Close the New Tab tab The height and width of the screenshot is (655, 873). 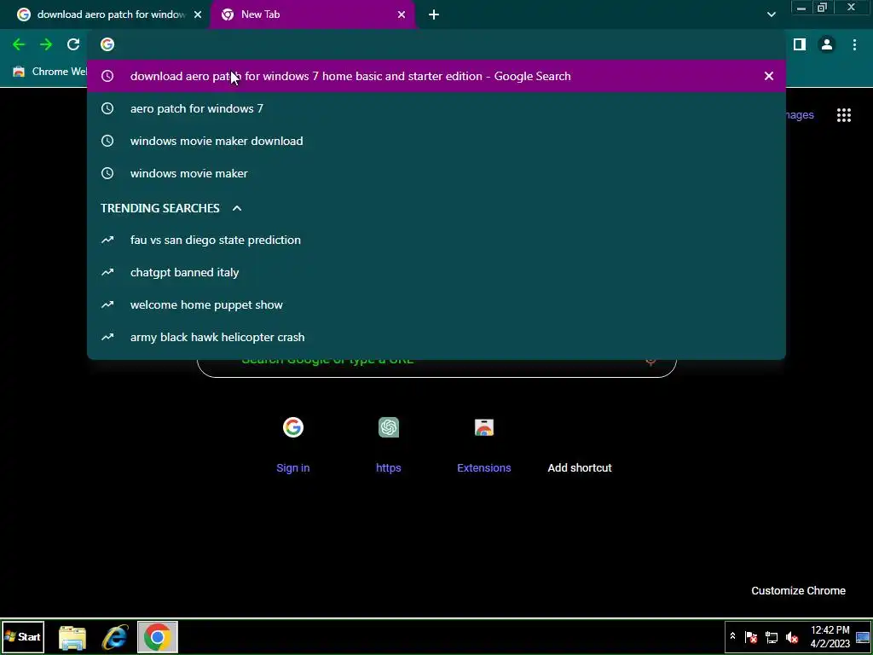click(402, 15)
